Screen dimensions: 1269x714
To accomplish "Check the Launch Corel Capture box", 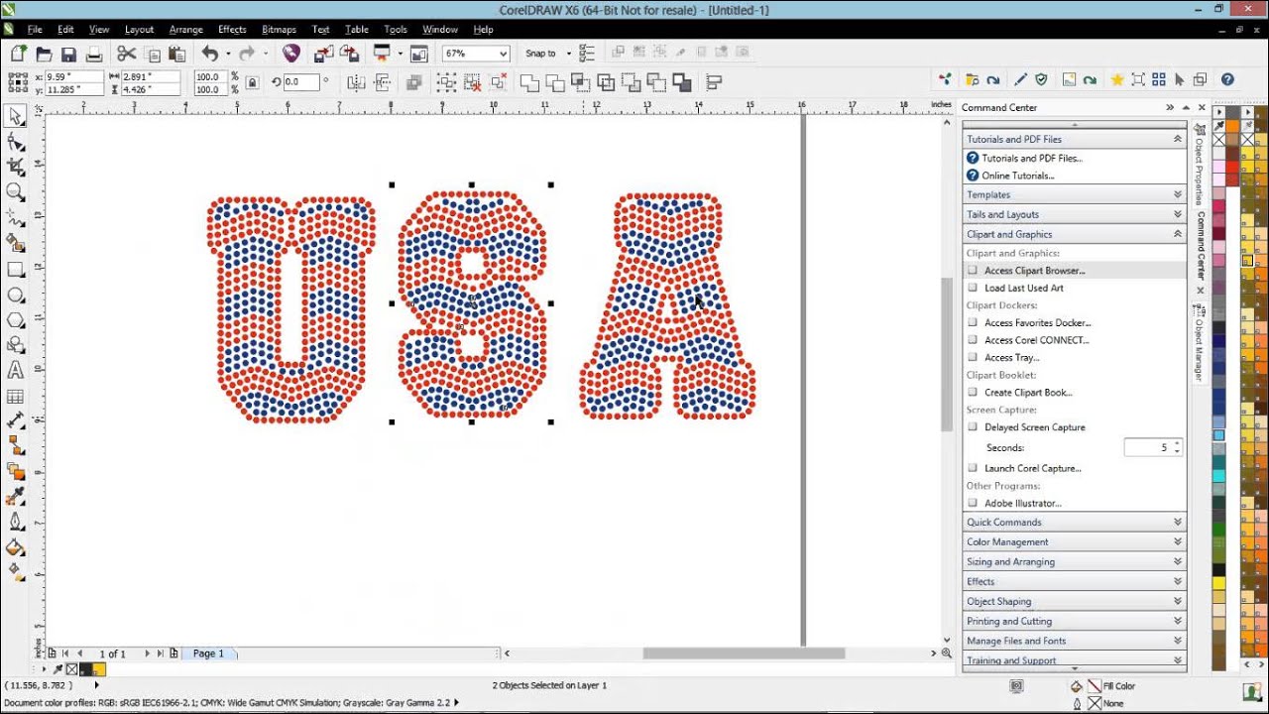I will point(973,468).
